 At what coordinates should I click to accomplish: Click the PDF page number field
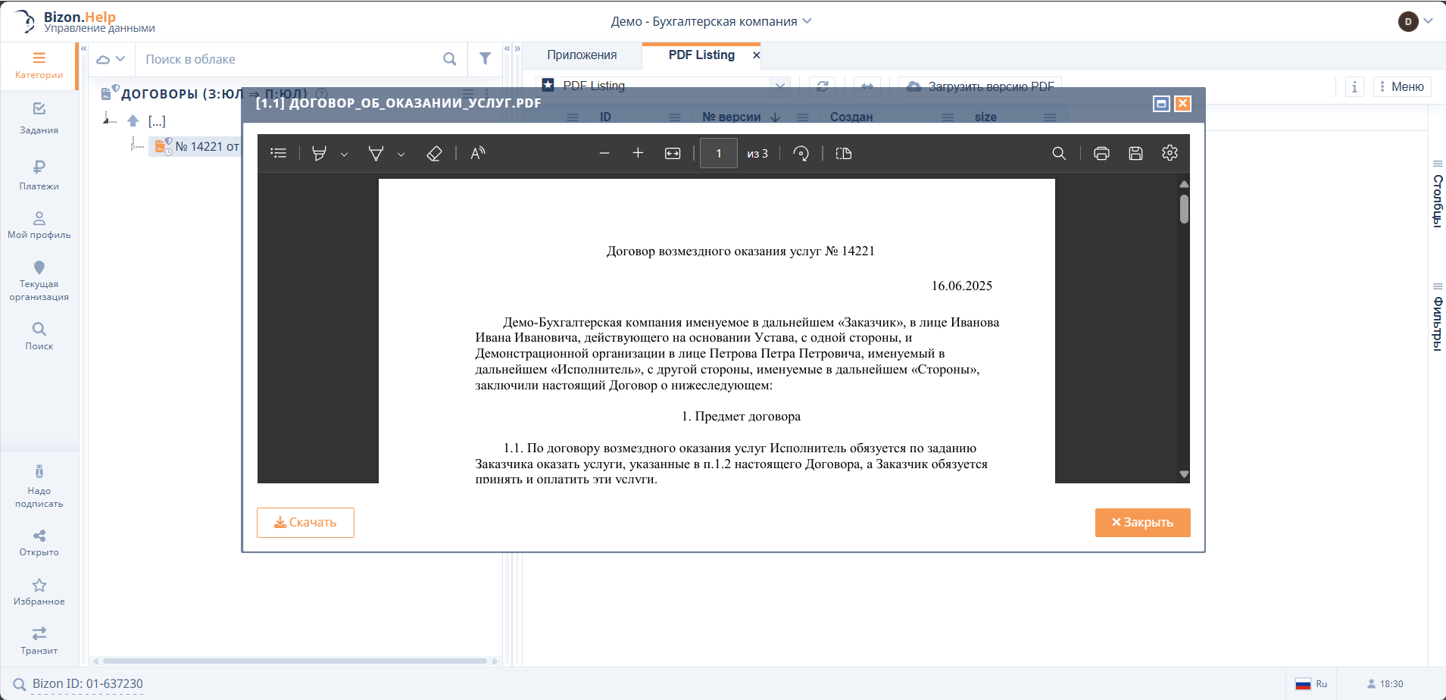click(x=718, y=153)
